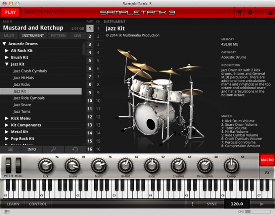Click the Snare macro knob

pos(72,166)
